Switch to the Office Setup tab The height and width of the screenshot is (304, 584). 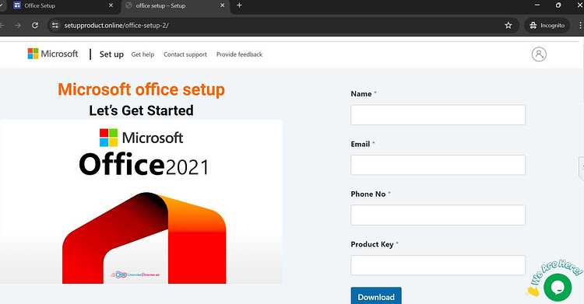pos(63,5)
